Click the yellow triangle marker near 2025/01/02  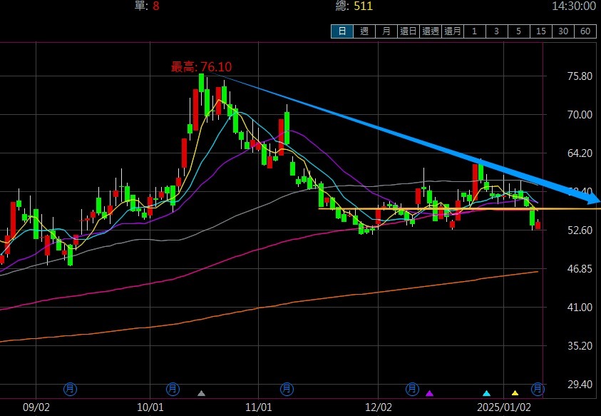(515, 393)
